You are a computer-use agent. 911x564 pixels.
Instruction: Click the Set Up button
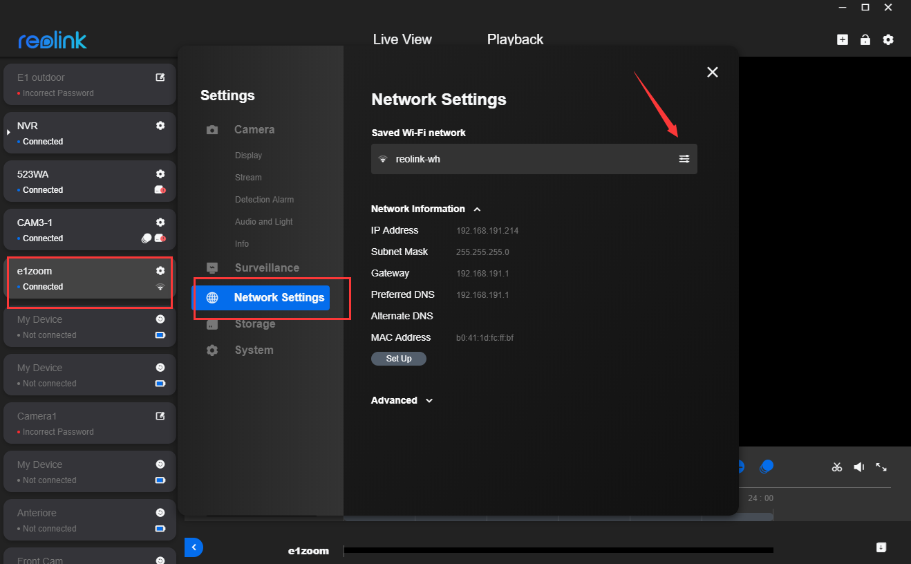coord(399,359)
